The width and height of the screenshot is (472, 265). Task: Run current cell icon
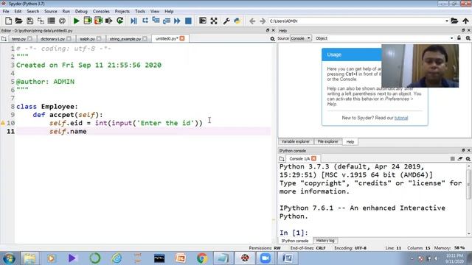click(88, 21)
